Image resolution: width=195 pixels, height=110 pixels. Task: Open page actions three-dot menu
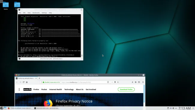(x=112, y=82)
